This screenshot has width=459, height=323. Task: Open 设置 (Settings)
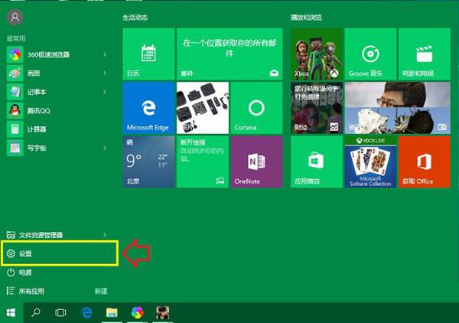click(60, 253)
